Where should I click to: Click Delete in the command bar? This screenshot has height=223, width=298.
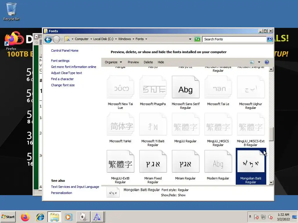click(x=148, y=62)
